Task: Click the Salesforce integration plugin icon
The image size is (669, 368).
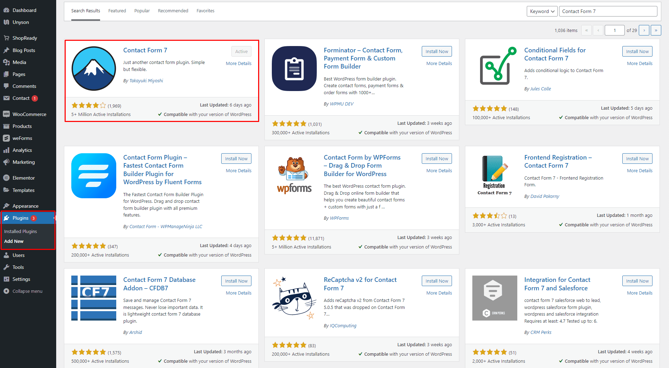Action: click(495, 298)
